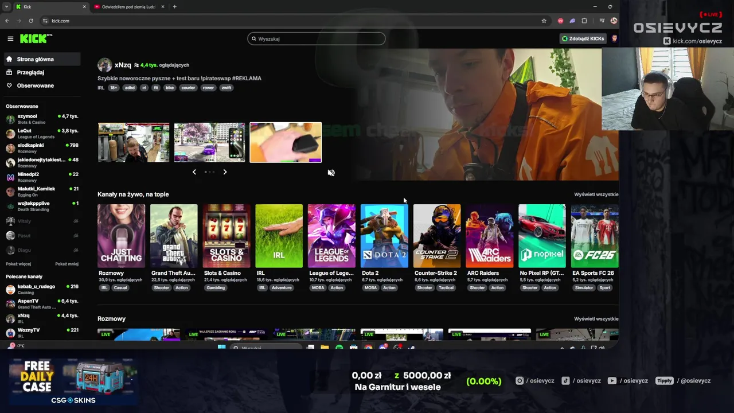Screen dimensions: 734x413
Task: Open site information icon by kick.com
Action: pos(45,21)
